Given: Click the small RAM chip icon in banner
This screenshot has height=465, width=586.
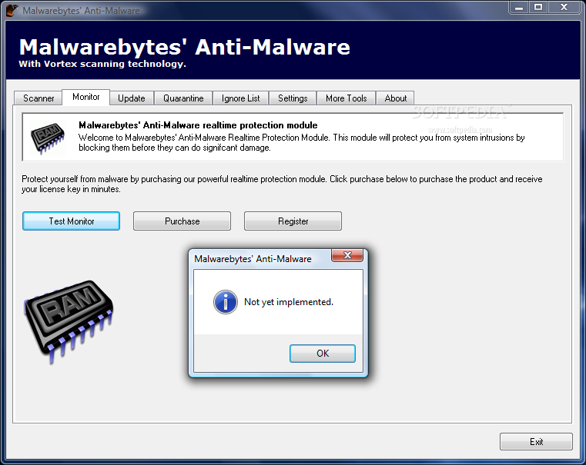Looking at the screenshot, I should (48, 138).
